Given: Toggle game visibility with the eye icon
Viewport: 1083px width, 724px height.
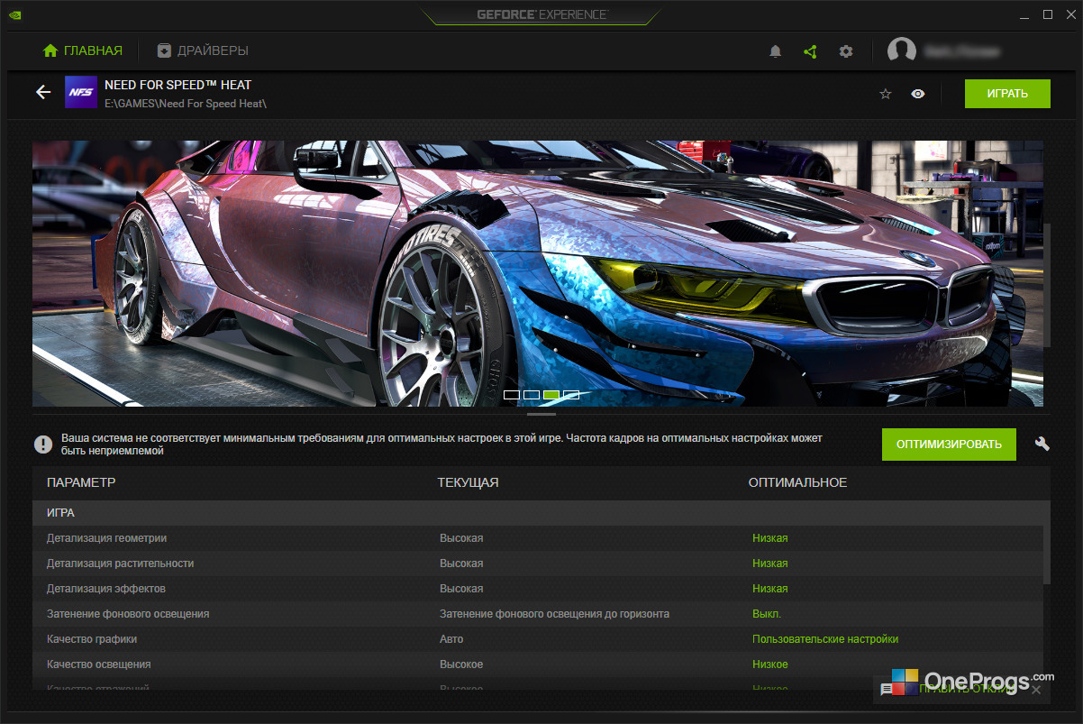Looking at the screenshot, I should click(x=918, y=94).
